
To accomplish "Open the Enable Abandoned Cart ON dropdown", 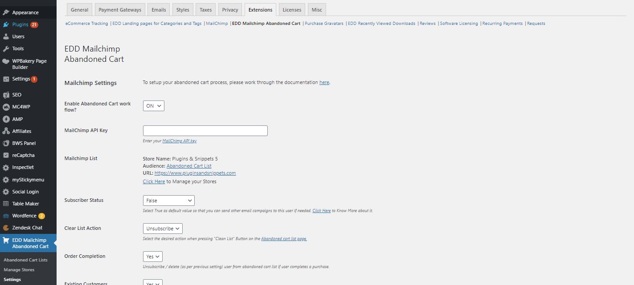I will click(x=153, y=106).
